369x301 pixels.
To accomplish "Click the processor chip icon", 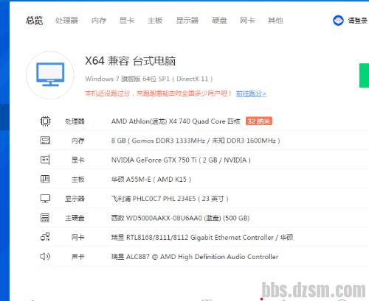I will 45,121.
